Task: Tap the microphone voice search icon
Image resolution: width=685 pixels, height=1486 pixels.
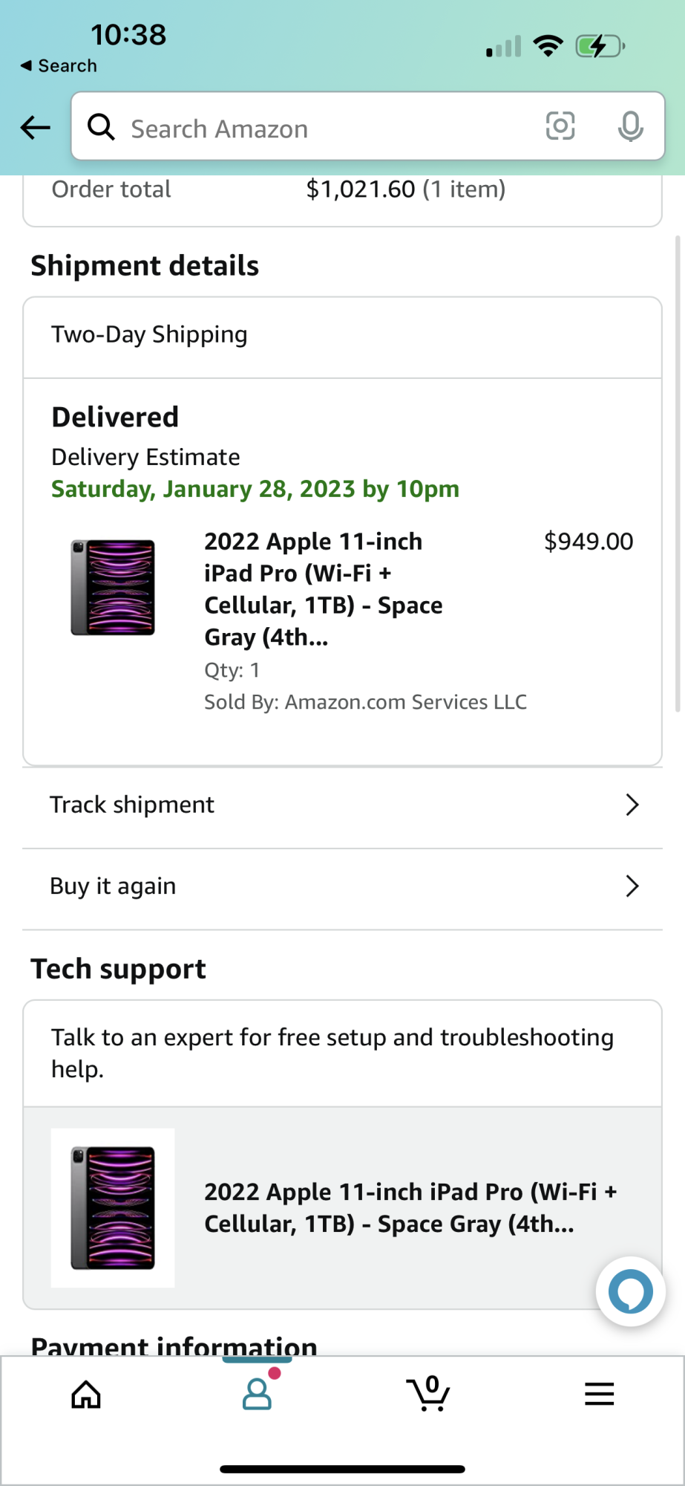Action: click(x=630, y=126)
